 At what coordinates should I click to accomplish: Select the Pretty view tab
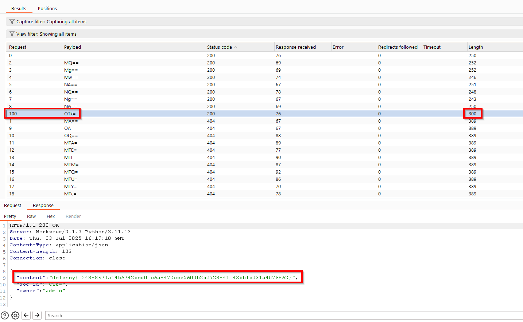pyautogui.click(x=10, y=216)
